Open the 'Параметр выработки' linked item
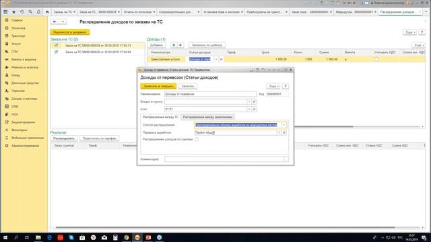This screenshot has width=431, height=242. (284, 132)
